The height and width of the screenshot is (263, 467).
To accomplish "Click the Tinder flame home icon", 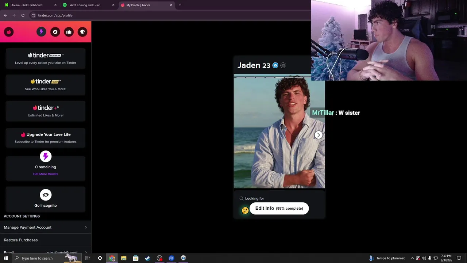I will [x=9, y=32].
